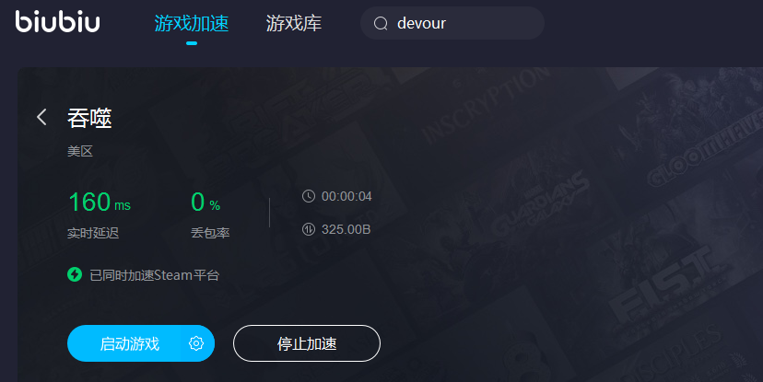This screenshot has width=763, height=382.
Task: Click the 160 ms latency value
Action: pyautogui.click(x=100, y=202)
